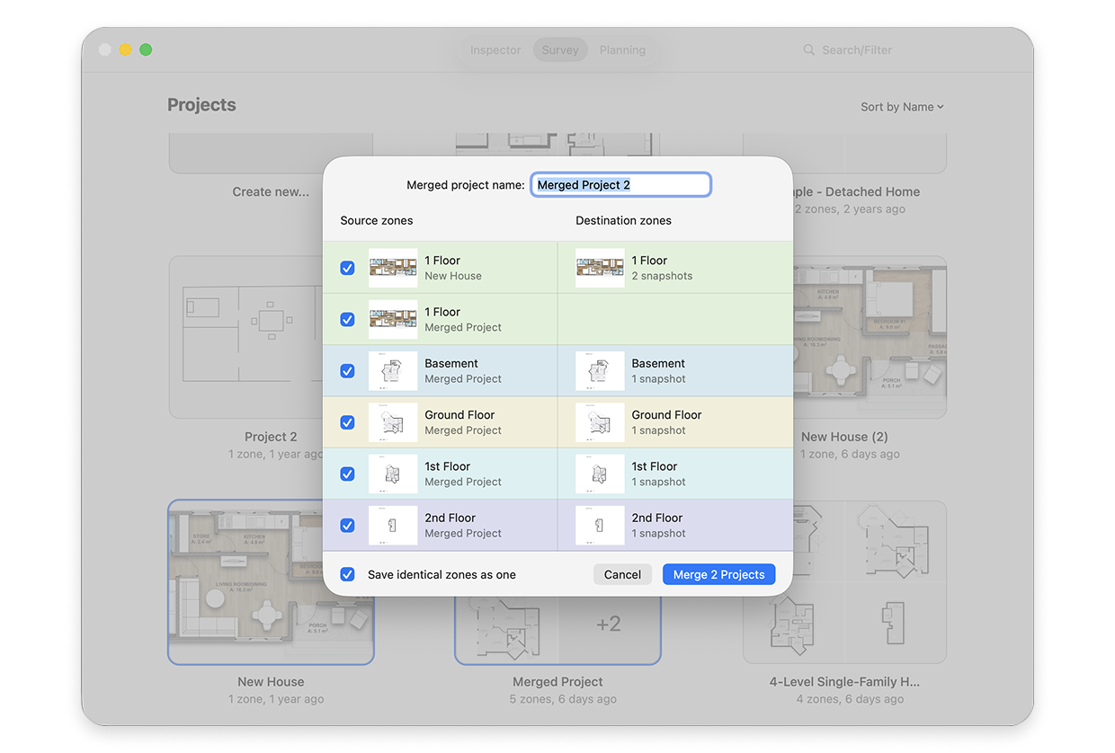Uncheck the 1 Floor New House source zone
Image resolution: width=1115 pixels, height=753 pixels.
(x=347, y=268)
